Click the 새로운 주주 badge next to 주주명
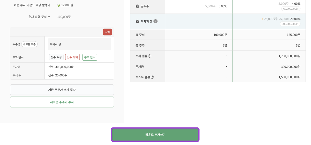Viewport: 311px width, 145px height. coord(29,44)
